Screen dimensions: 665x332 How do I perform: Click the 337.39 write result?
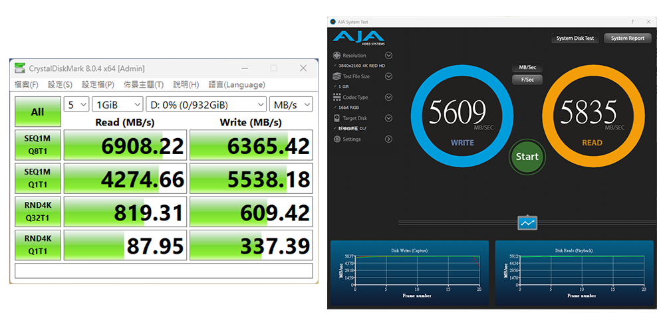[251, 245]
